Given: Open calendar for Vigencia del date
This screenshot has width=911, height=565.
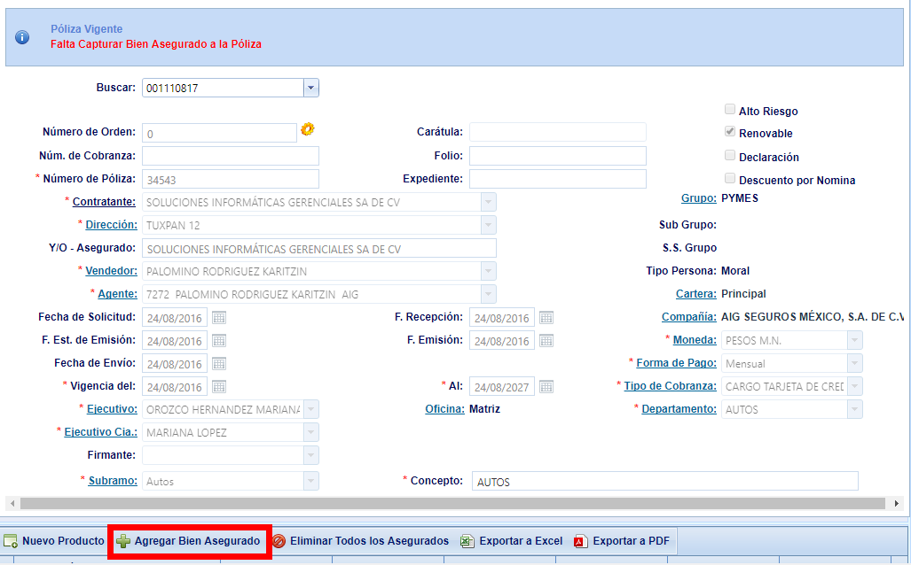Looking at the screenshot, I should click(x=219, y=387).
